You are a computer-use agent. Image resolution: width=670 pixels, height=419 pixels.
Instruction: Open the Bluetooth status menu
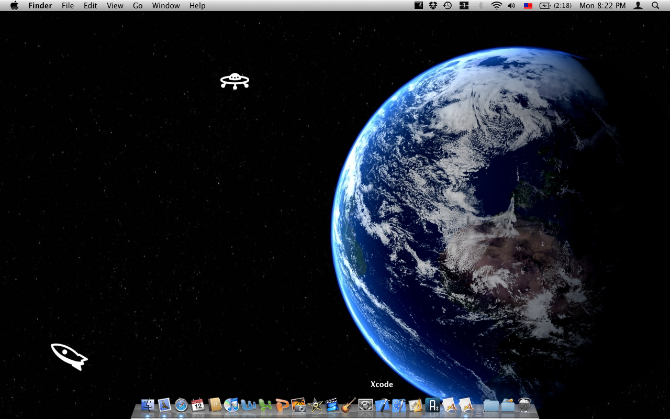point(481,6)
